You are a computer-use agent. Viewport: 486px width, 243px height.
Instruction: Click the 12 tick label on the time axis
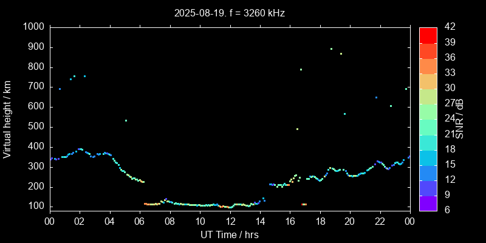pyautogui.click(x=230, y=221)
